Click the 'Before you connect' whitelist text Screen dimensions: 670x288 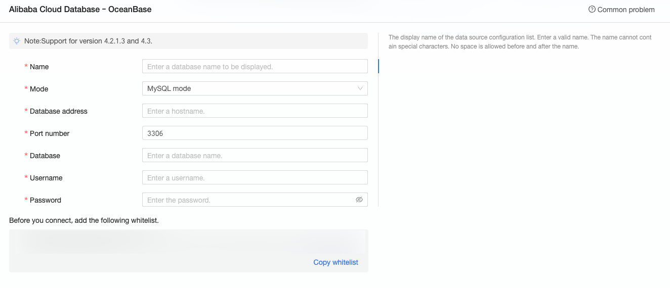point(84,220)
